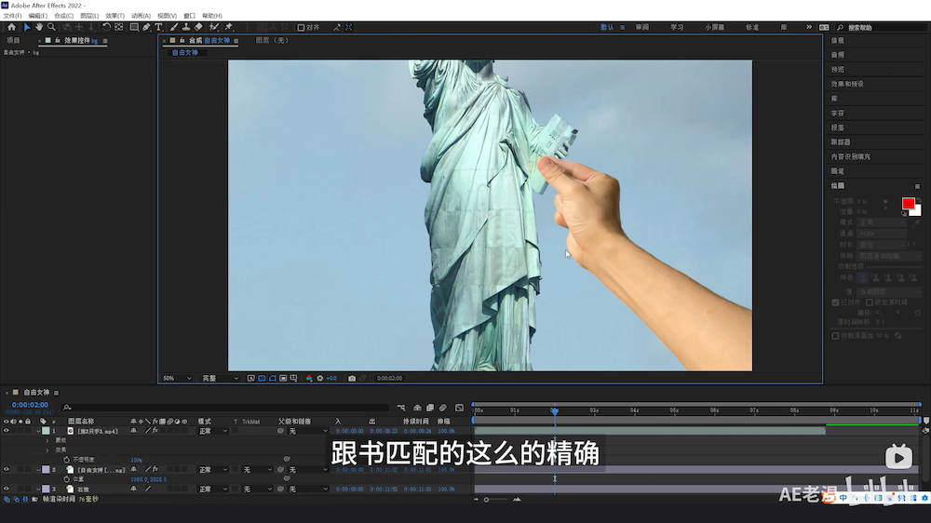Select the Rectangle shape tool
The width and height of the screenshot is (931, 523).
click(134, 27)
